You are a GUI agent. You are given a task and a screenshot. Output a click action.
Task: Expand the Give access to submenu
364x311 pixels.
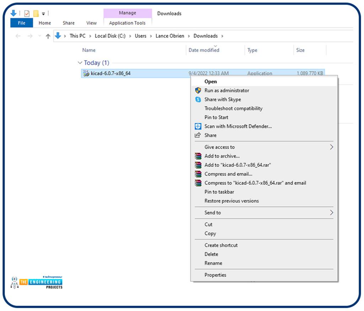pyautogui.click(x=331, y=147)
